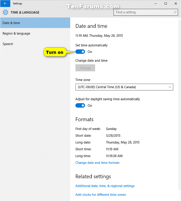Open the Speech settings section
This screenshot has width=181, height=201.
[35, 44]
